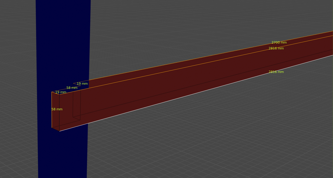This screenshot has height=178, width=333.
Task: Select the 19 mm label nearest beam end
Action: tap(61, 92)
